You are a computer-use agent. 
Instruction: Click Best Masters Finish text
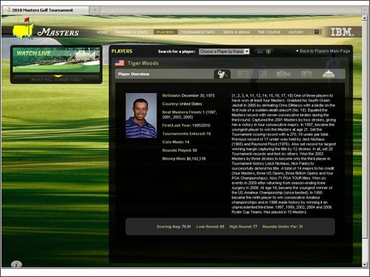pyautogui.click(x=189, y=115)
